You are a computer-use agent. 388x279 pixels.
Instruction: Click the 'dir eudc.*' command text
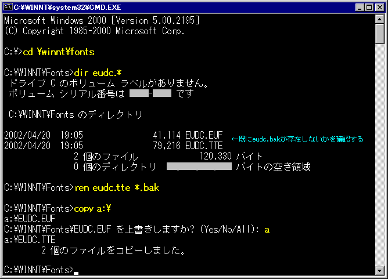pyautogui.click(x=98, y=73)
